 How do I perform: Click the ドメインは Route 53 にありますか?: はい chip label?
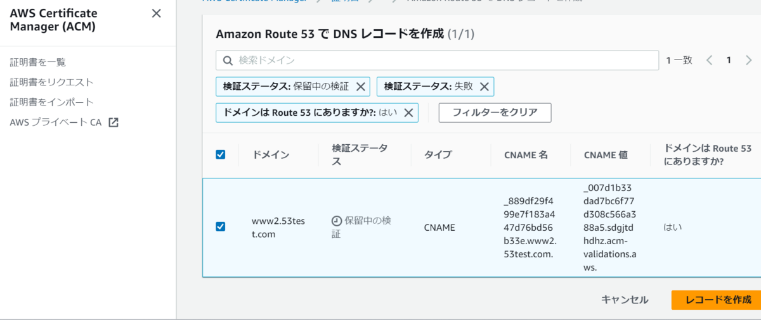[310, 113]
